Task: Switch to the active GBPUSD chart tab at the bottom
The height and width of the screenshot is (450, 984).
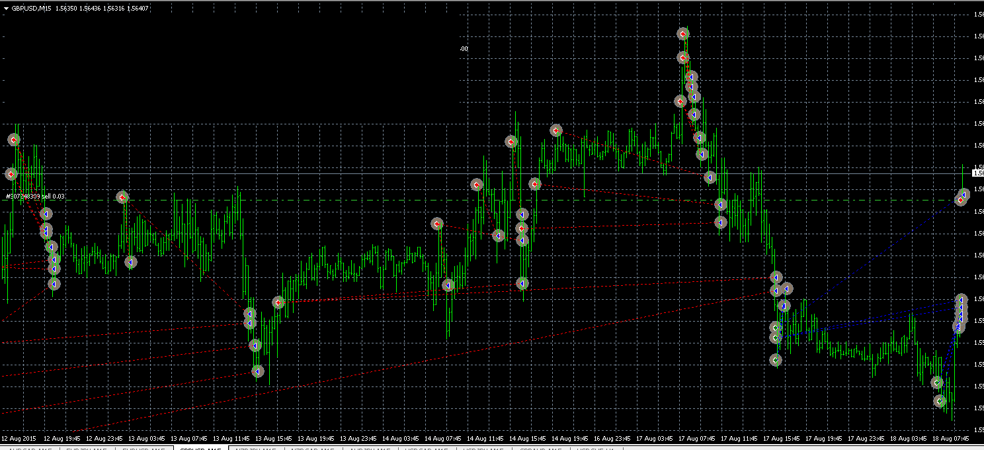Action: tap(201, 448)
